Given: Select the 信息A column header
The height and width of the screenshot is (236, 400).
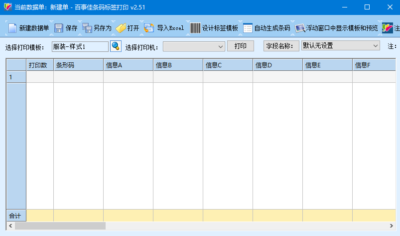Looking at the screenshot, I should [129, 65].
